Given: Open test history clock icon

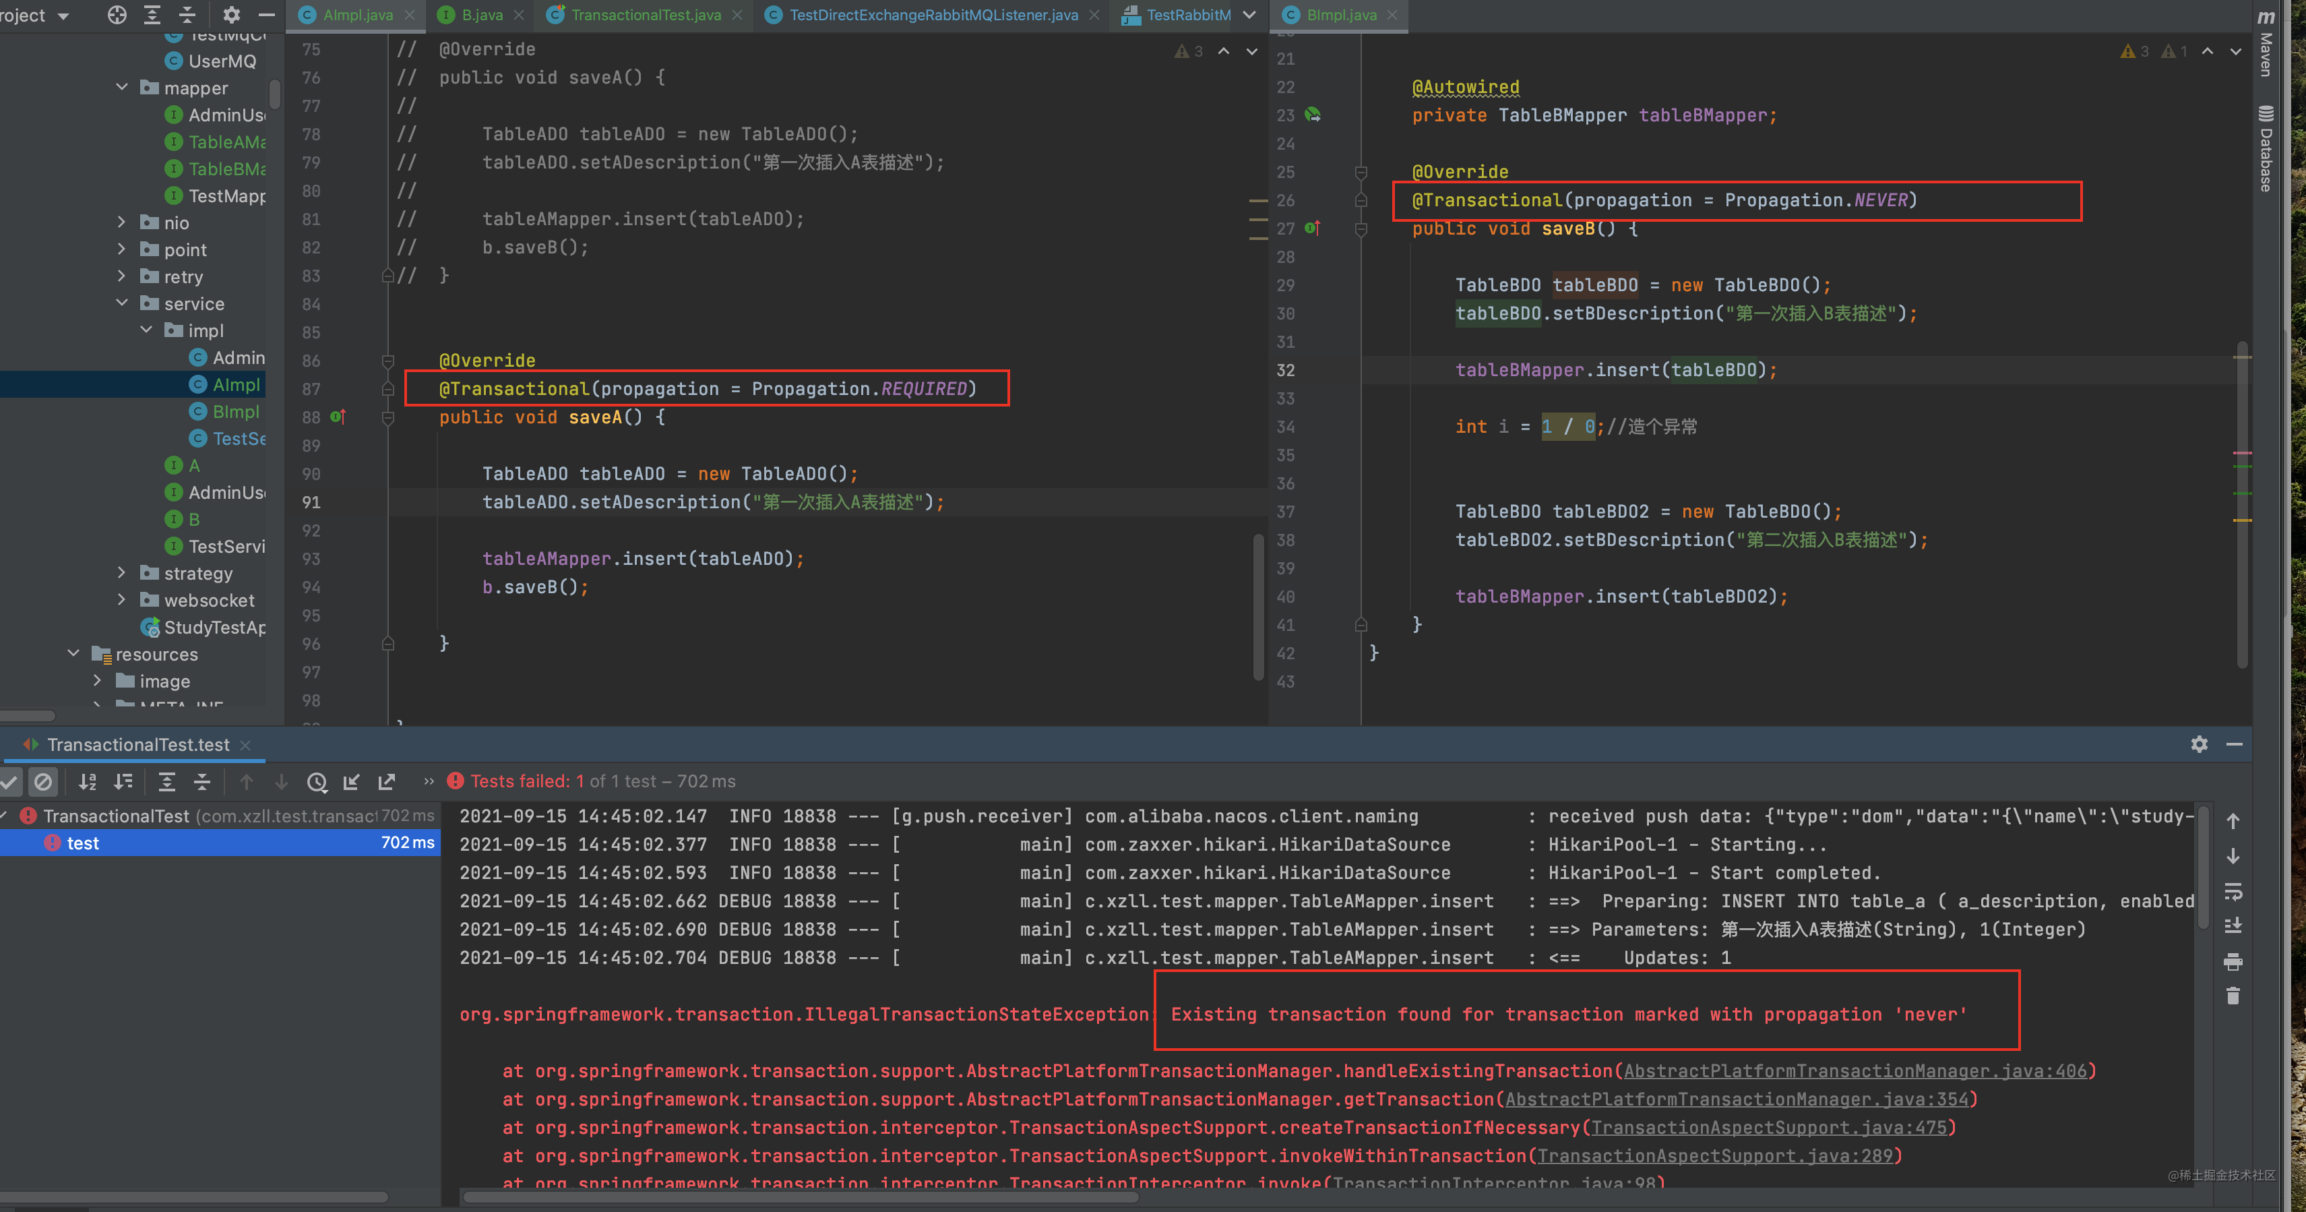Looking at the screenshot, I should pos(317,782).
